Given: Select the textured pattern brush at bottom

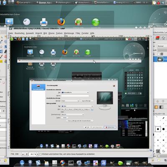Looking at the screenshot, I should coord(158,151).
